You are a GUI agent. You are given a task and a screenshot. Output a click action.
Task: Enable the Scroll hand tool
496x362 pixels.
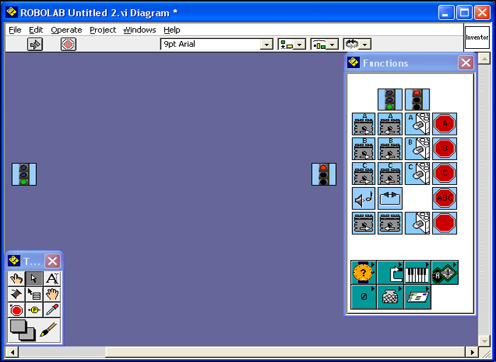tap(52, 295)
